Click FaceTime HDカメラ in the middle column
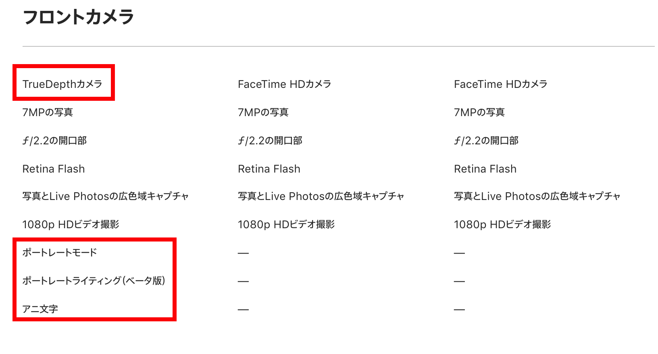 click(x=285, y=84)
